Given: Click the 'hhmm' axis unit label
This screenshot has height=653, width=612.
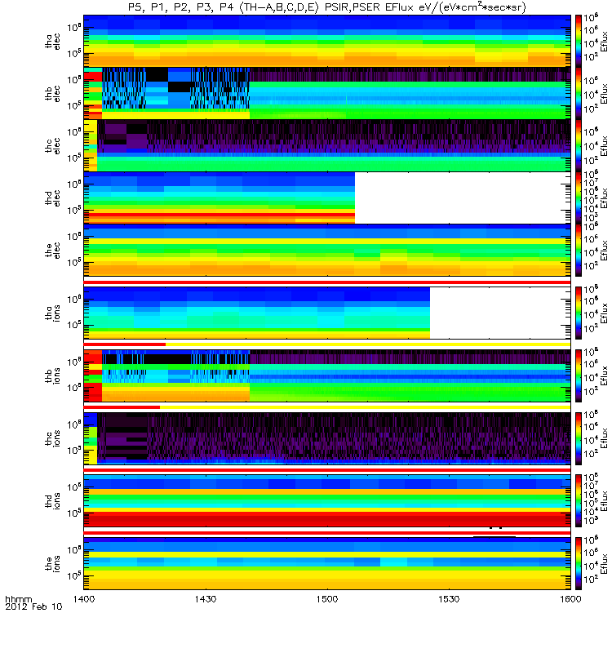Looking at the screenshot, I should click(x=18, y=600).
